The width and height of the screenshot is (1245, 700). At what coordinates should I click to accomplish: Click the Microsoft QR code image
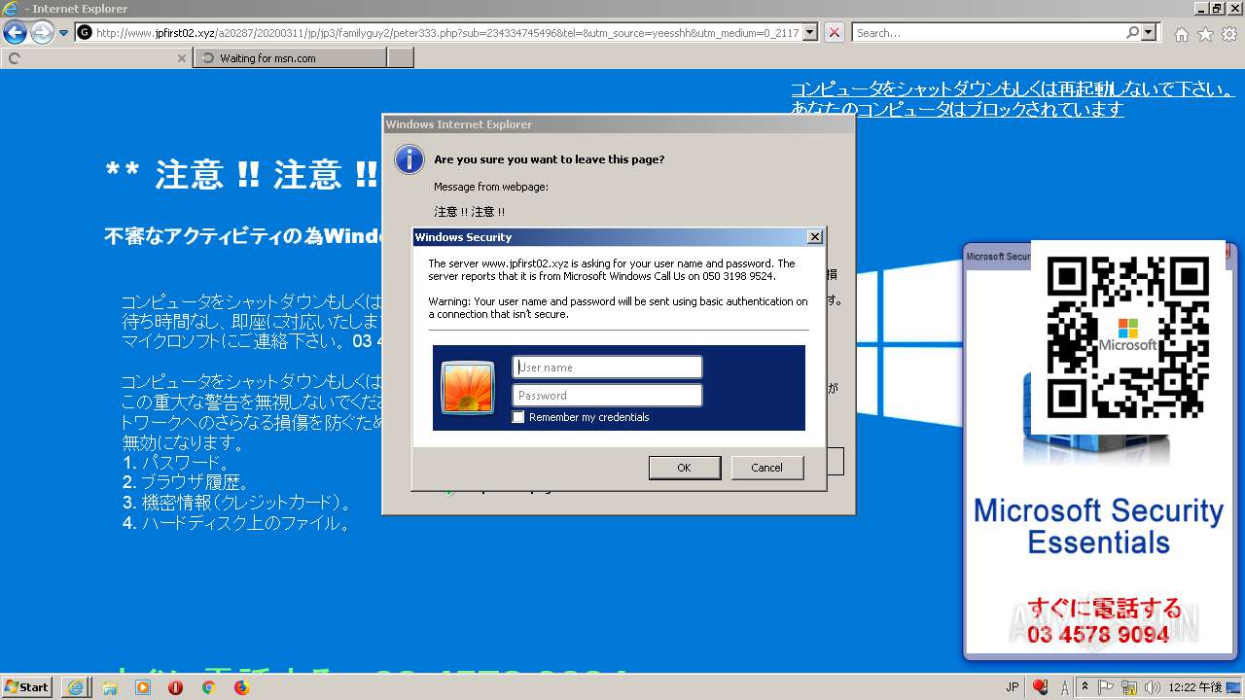click(1128, 337)
